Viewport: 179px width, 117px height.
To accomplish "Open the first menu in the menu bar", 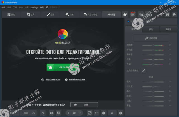I will point(3,8).
